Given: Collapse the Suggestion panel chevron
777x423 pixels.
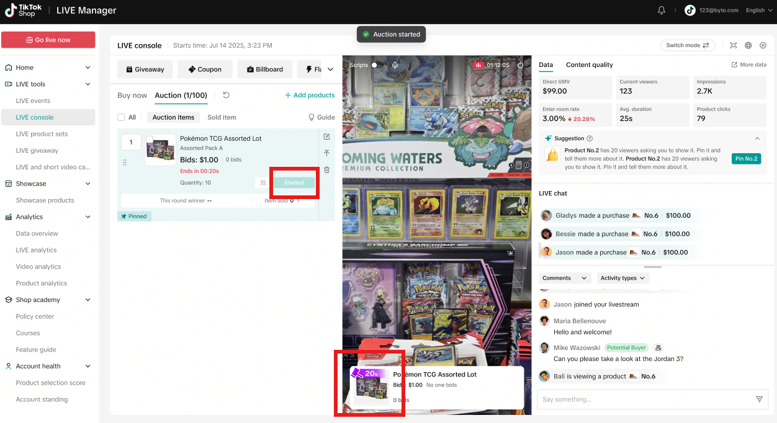Looking at the screenshot, I should [x=757, y=138].
